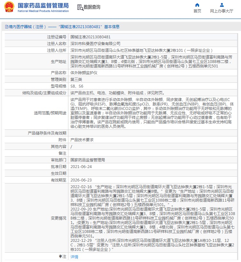Click the breadcrumb 境内医疗器械（注册）
Image resolution: width=241 pixels, height=262 pixels.
(27, 27)
